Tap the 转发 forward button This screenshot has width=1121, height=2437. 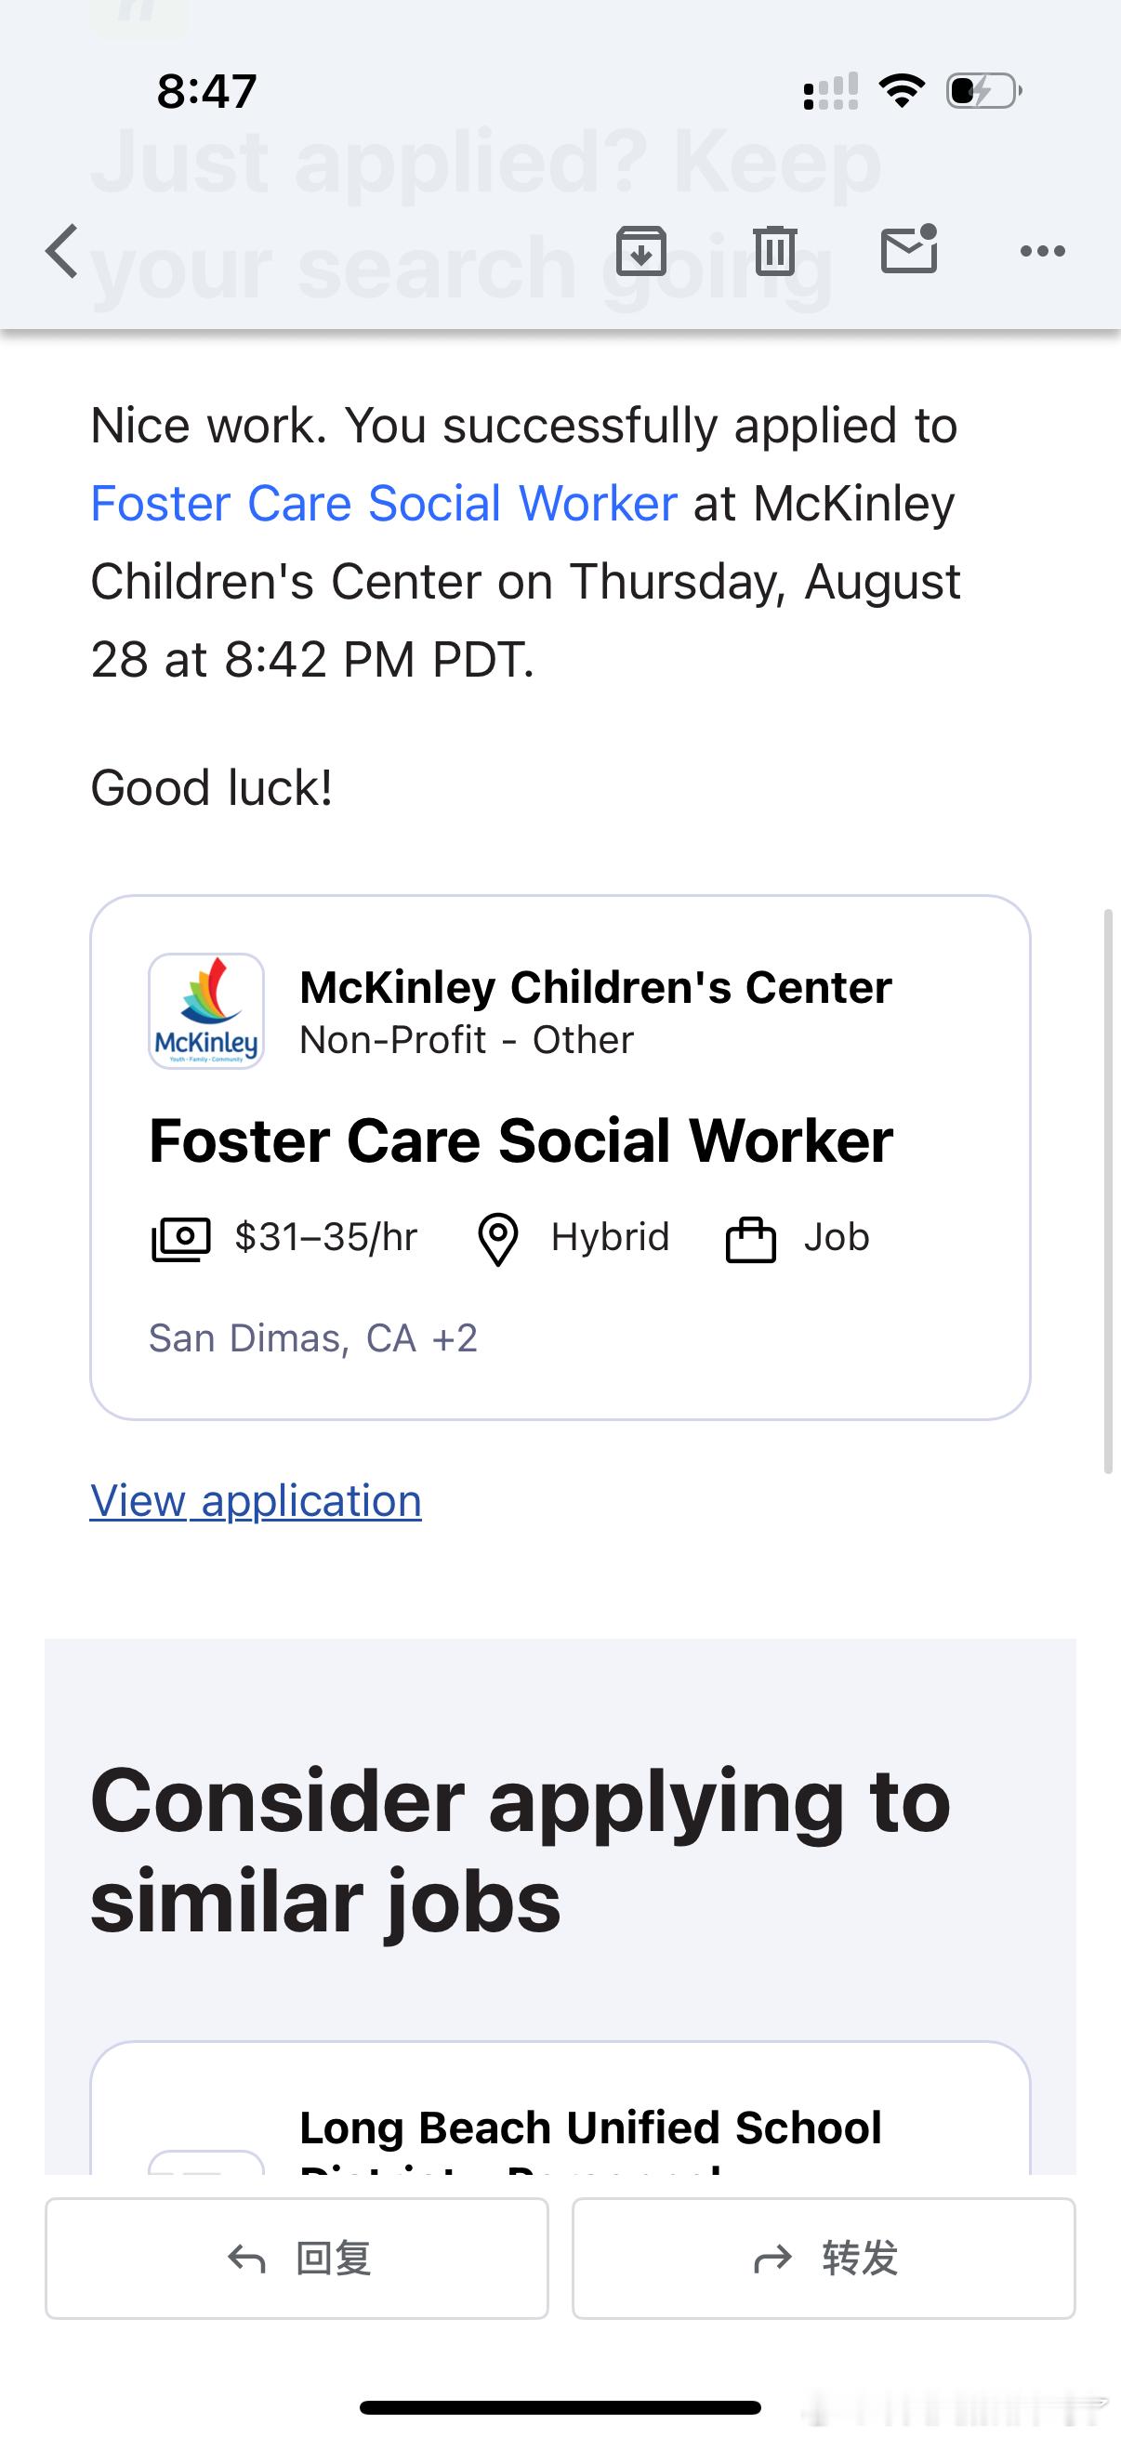click(824, 2259)
